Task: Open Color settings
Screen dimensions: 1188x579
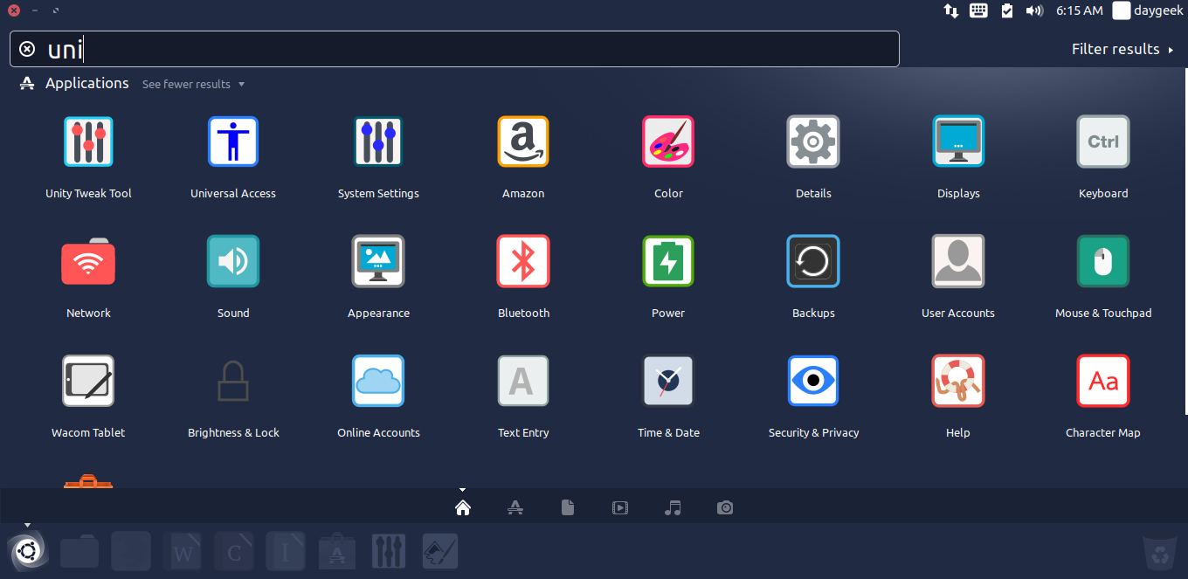Action: [668, 141]
